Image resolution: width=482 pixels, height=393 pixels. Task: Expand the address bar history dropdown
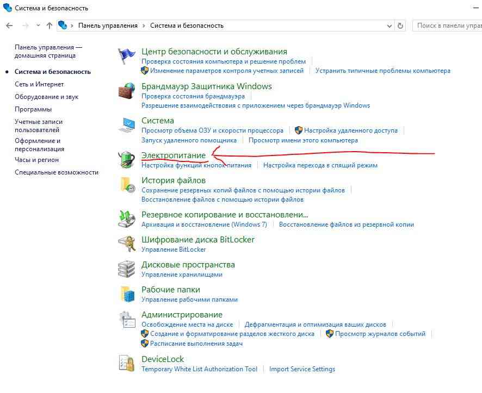[x=389, y=26]
